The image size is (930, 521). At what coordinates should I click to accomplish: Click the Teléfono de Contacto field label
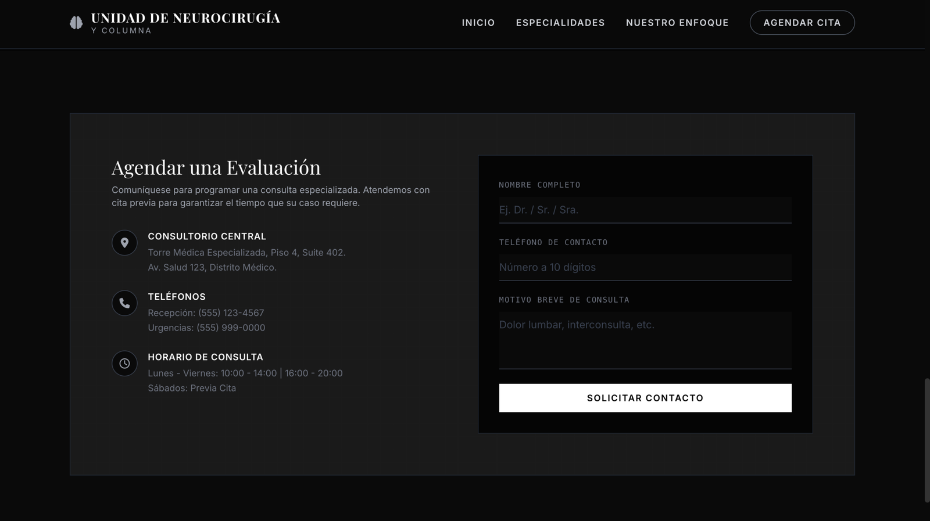pos(553,242)
